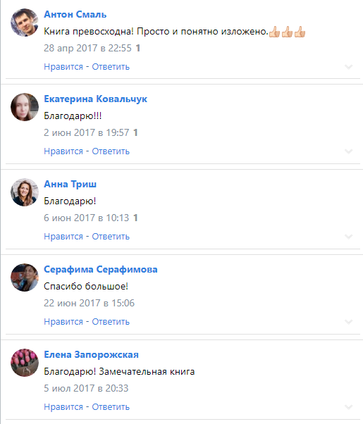Viewport: 363px width, 424px height.
Task: Reply to Антон Смаль's comment via Ответить
Action: (x=111, y=67)
